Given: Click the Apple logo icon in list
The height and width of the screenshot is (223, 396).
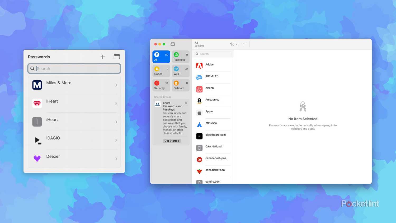Looking at the screenshot, I should 199,113.
